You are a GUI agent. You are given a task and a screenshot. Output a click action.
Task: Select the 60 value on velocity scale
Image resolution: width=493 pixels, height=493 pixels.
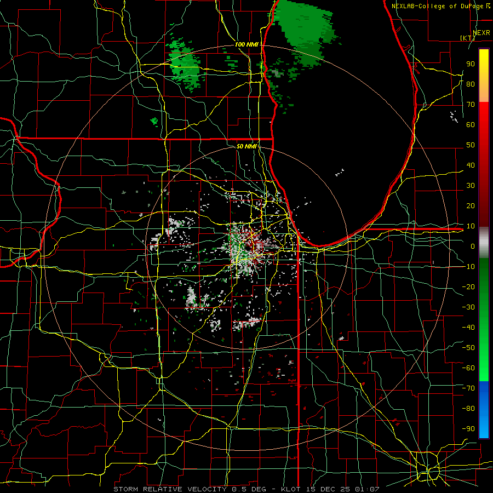pos(471,124)
